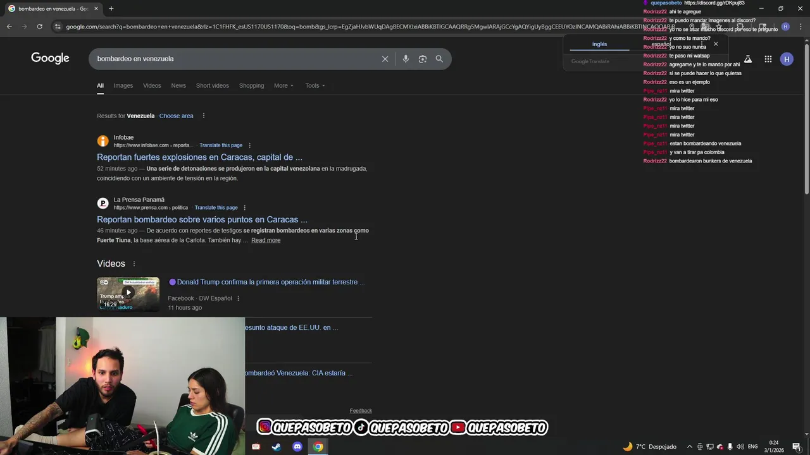Open Steam from the taskbar
This screenshot has height=455, width=810.
(x=277, y=447)
